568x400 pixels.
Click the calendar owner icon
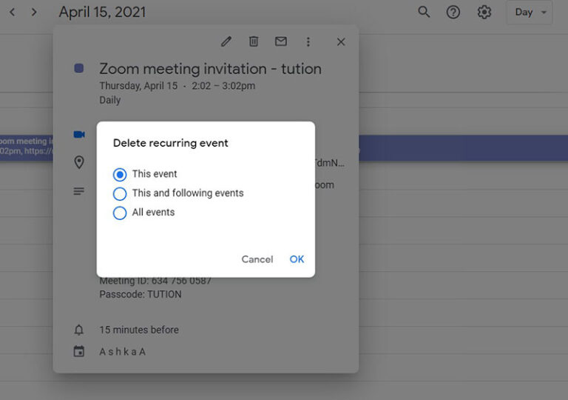pyautogui.click(x=79, y=351)
